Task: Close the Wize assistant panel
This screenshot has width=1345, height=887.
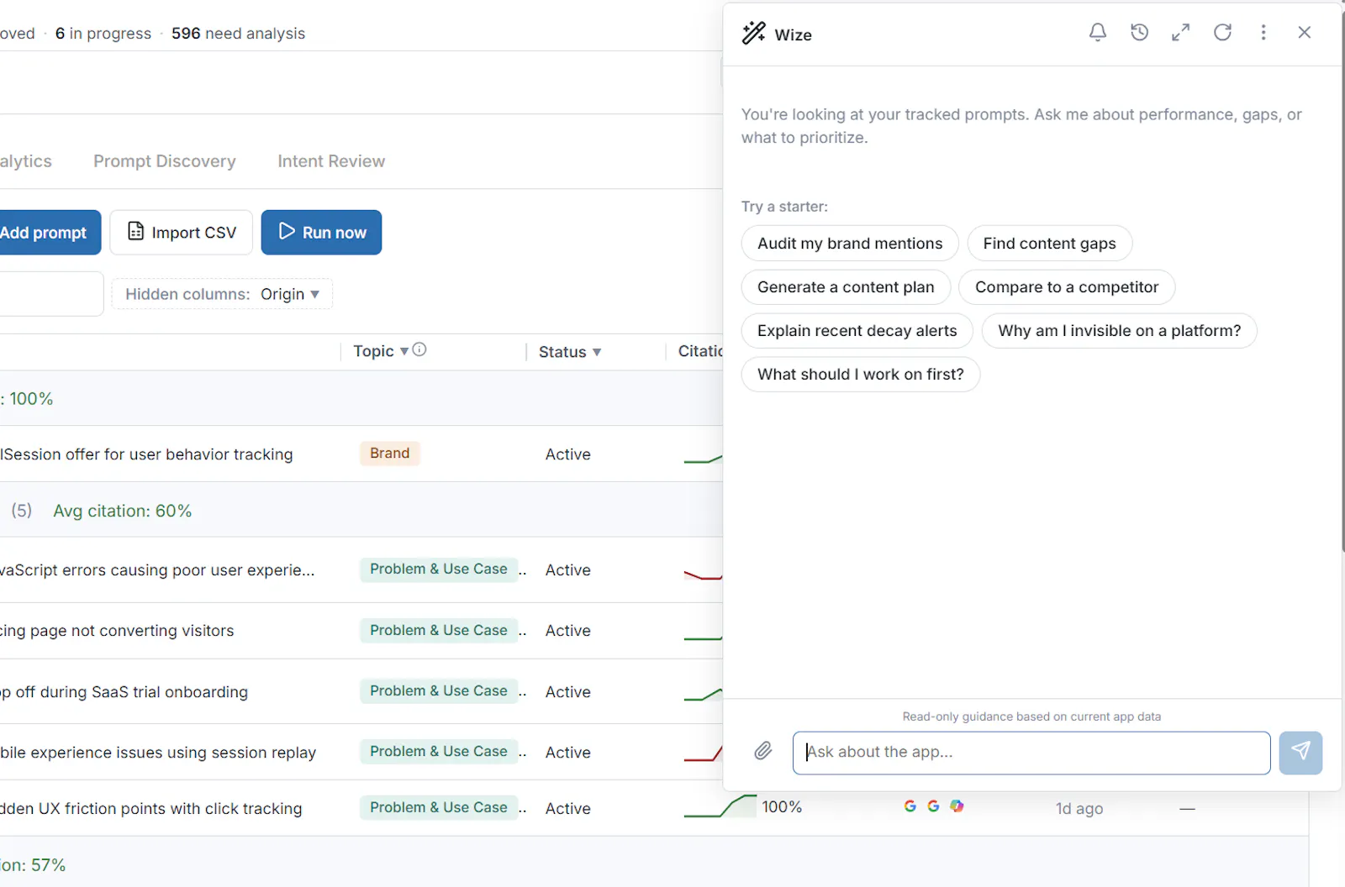Action: pyautogui.click(x=1305, y=33)
